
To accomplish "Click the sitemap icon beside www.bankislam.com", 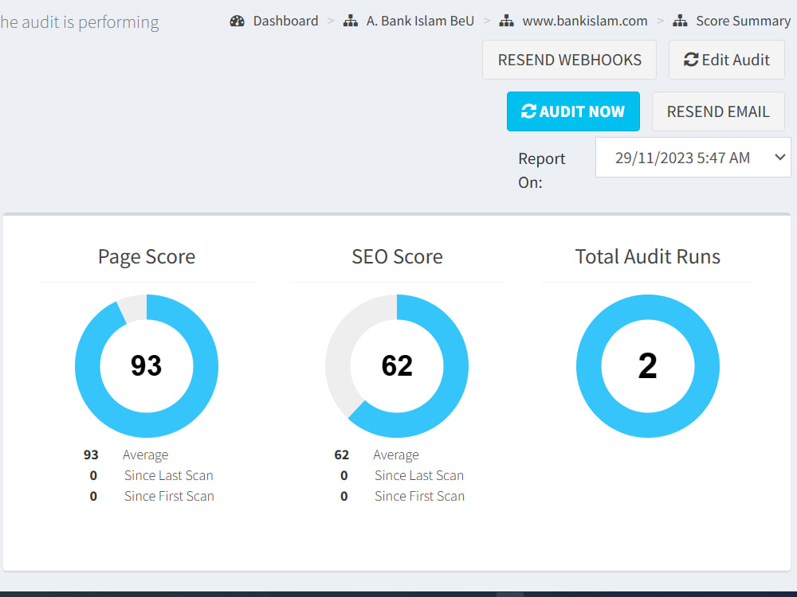I will [506, 21].
